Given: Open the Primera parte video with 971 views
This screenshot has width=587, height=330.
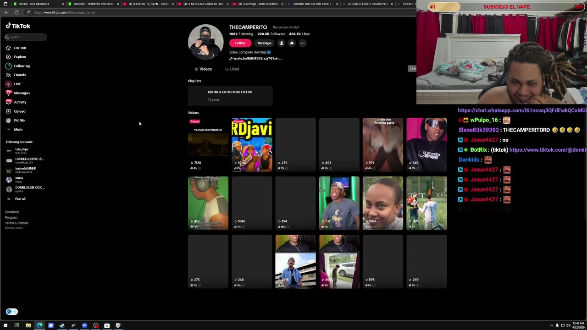Looking at the screenshot, I should click(383, 145).
